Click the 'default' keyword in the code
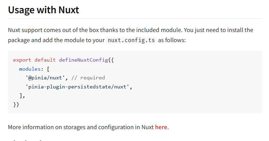269x141 pixels. click(45, 60)
